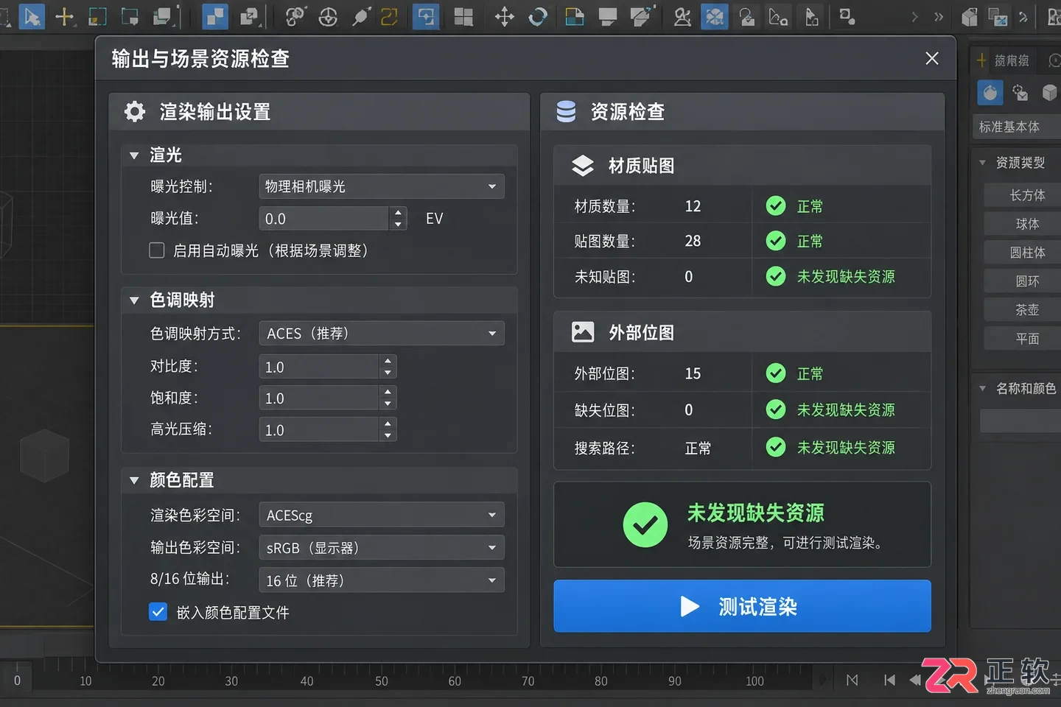Open the 色调映射方式 dropdown showing ACES
Screen dimensions: 1061x707
pyautogui.click(x=382, y=334)
